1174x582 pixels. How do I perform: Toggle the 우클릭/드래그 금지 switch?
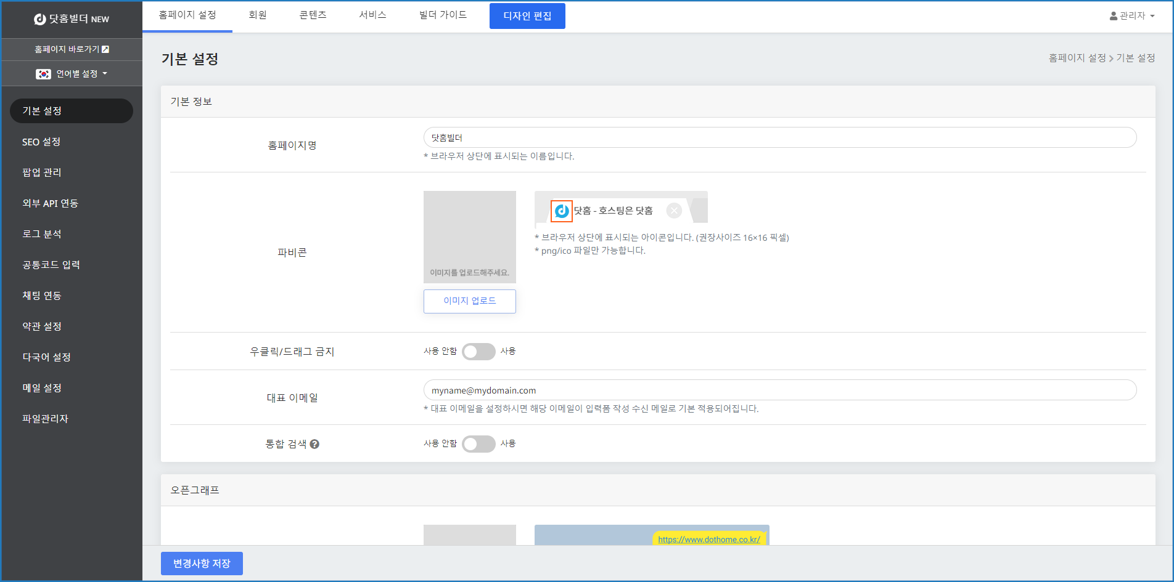pos(478,352)
